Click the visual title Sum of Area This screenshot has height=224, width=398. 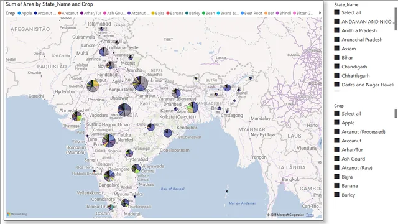(49, 4)
